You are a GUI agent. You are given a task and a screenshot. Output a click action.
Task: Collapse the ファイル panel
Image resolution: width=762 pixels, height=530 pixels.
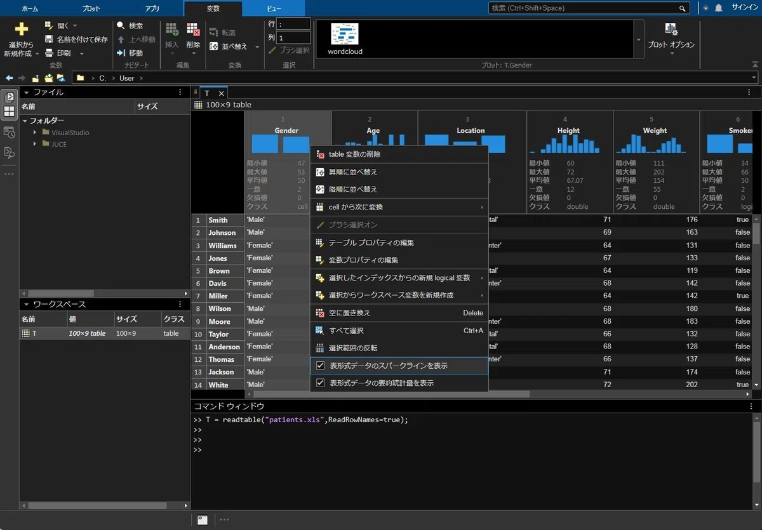pyautogui.click(x=27, y=92)
